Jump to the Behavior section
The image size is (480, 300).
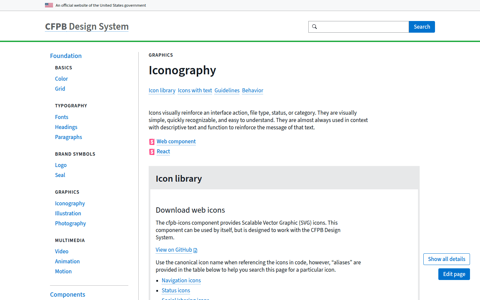[x=253, y=90]
